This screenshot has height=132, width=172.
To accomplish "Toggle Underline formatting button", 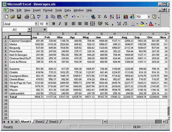I will point(66,24).
